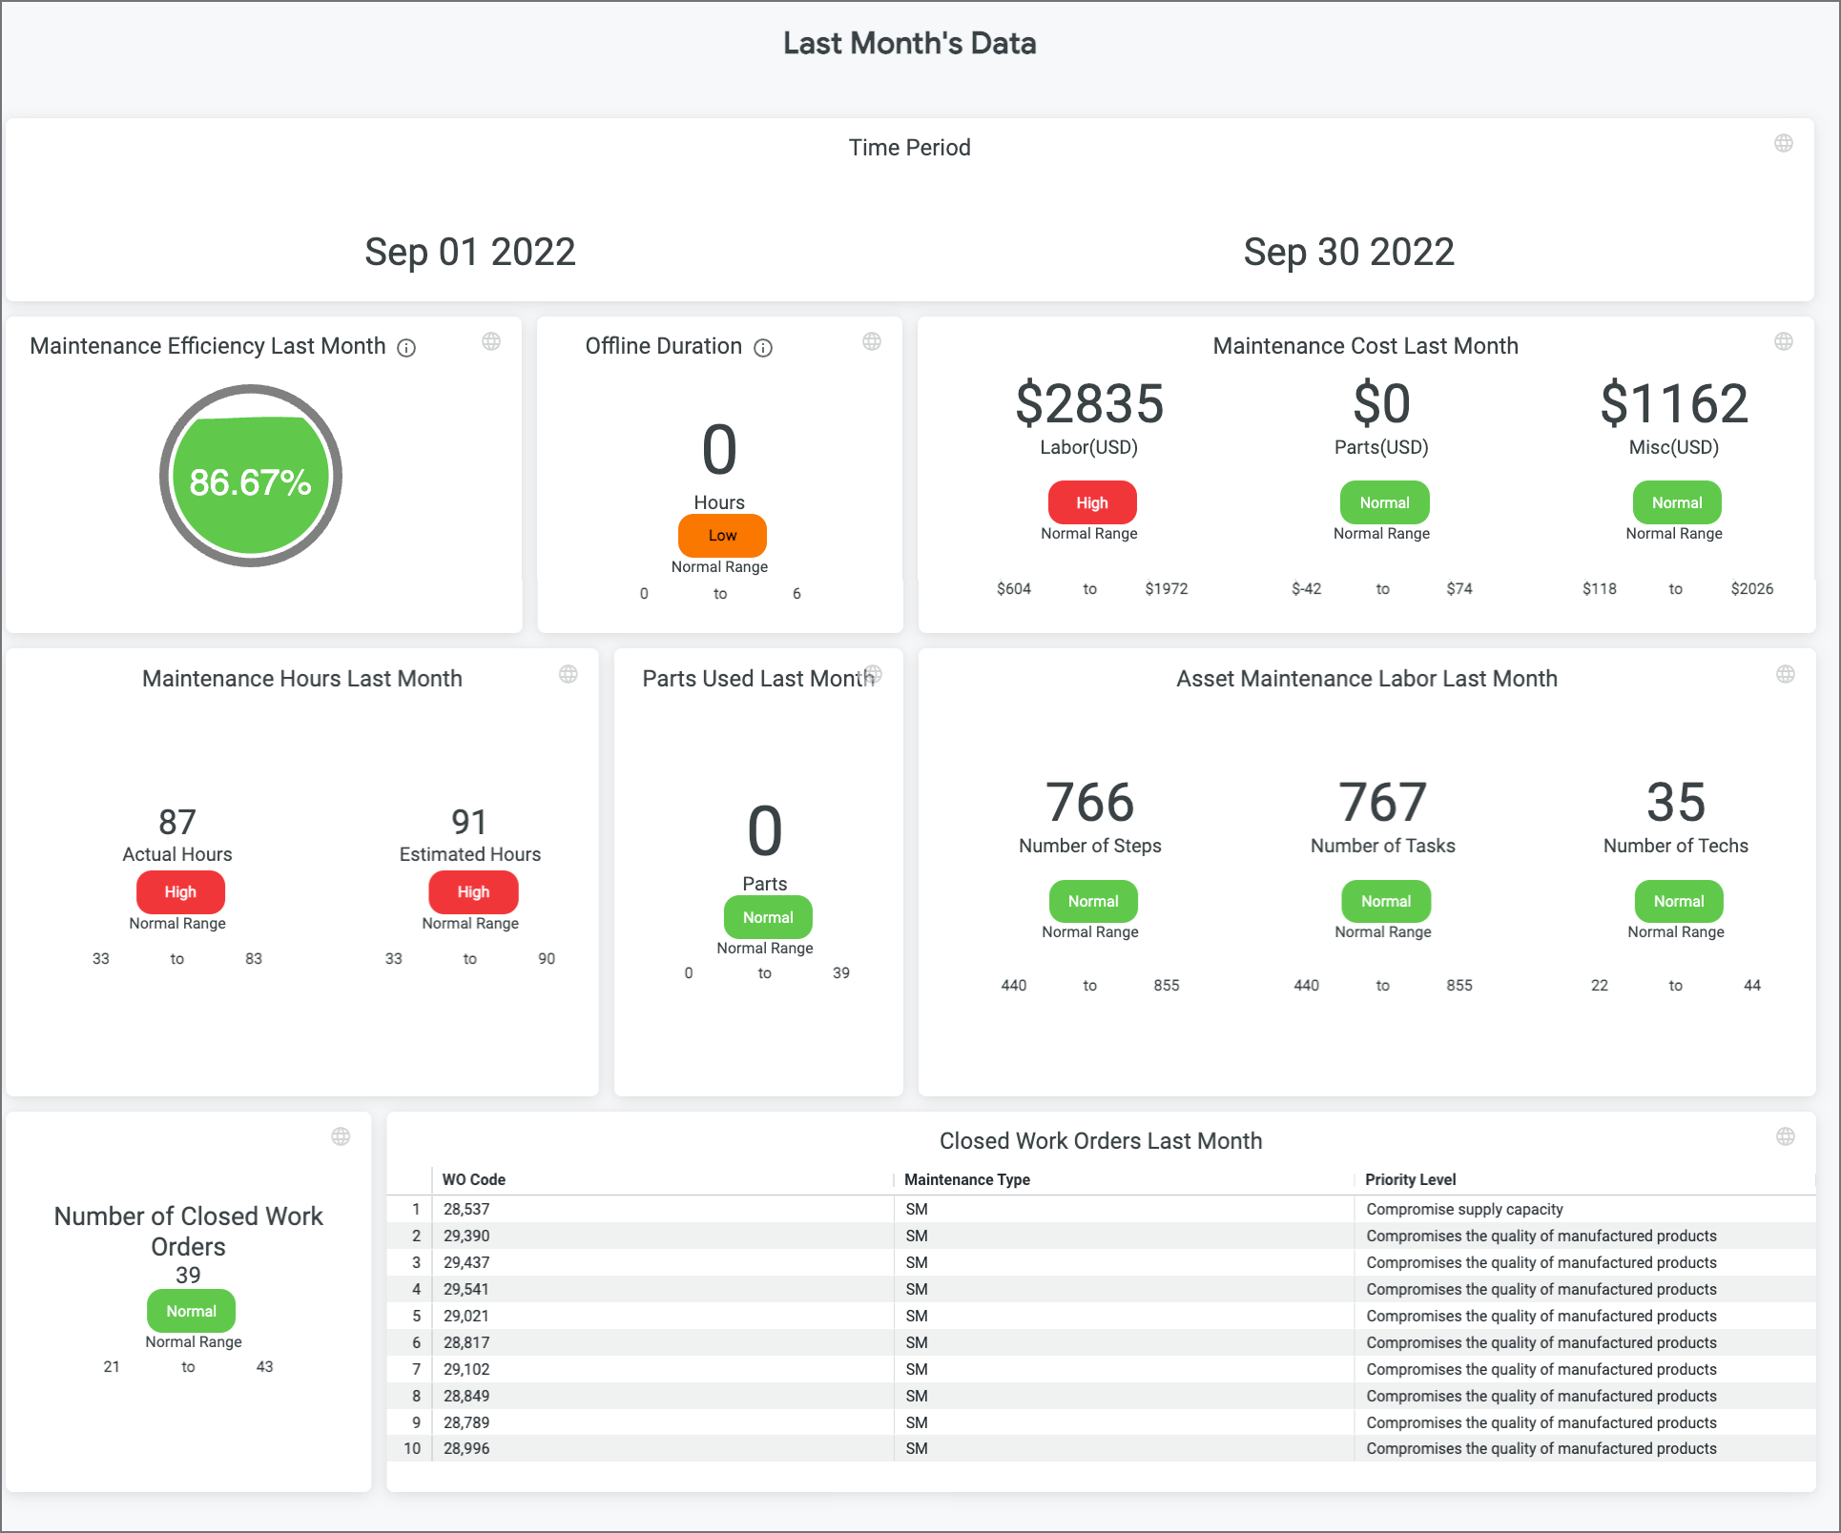Click the 86.67% efficiency donut chart
This screenshot has height=1533, width=1841.
(250, 475)
